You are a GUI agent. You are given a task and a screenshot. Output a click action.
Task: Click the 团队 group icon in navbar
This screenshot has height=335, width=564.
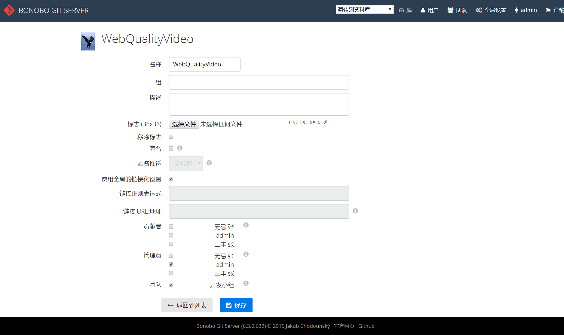(450, 10)
